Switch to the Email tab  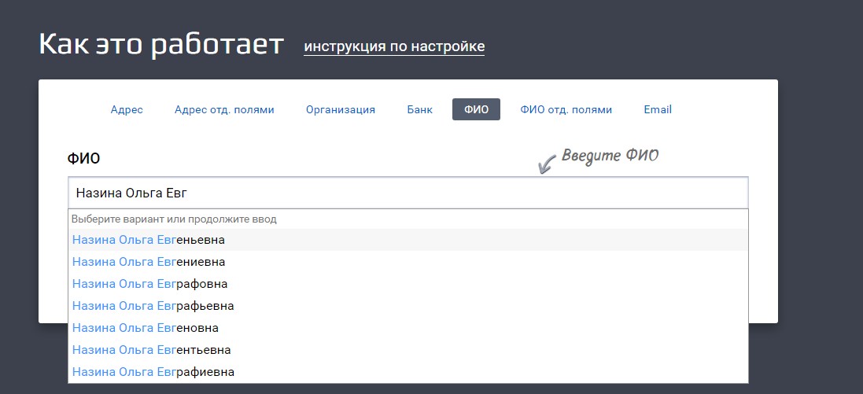click(x=658, y=109)
